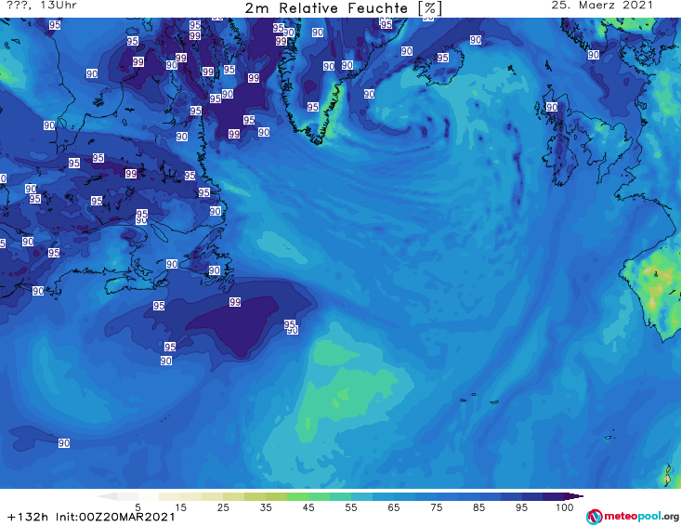Viewport: 681px width, 526px height.
Task: Pick the pale yellow legend segment between 15 and 25
Action: coord(191,496)
